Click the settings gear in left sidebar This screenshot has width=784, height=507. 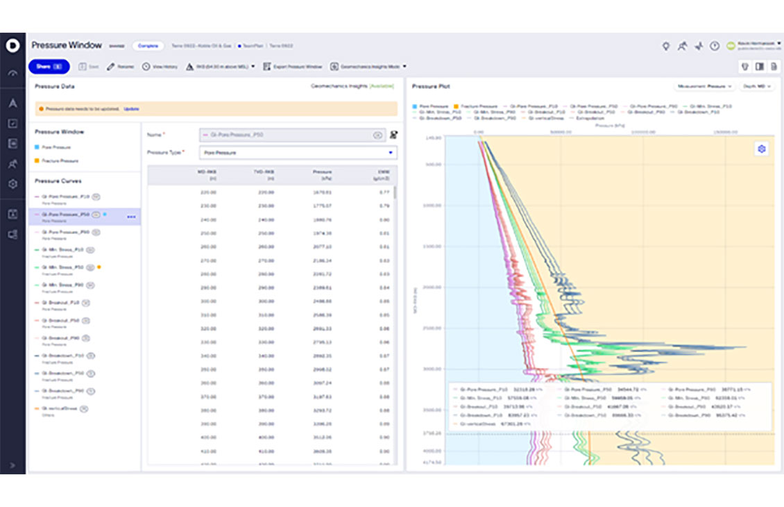pos(12,184)
